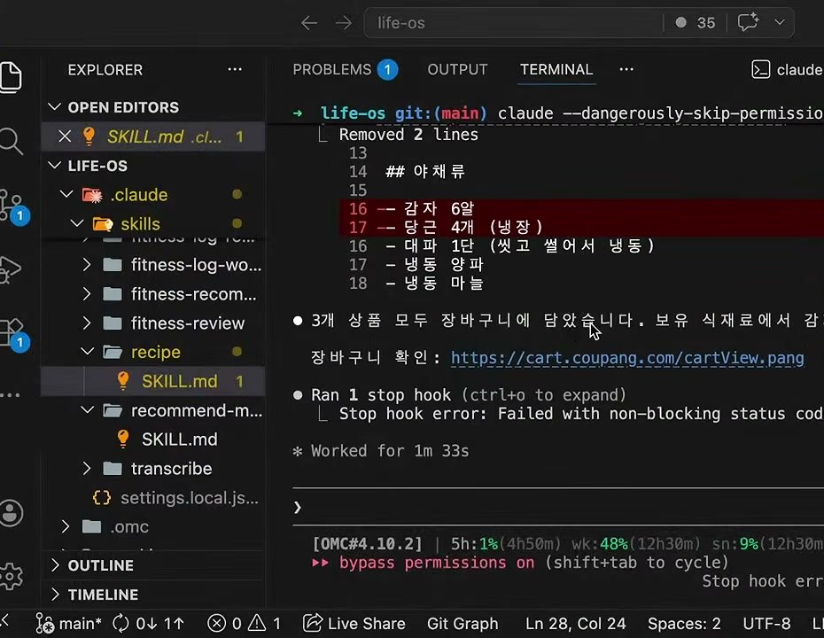Expand the OUTLINE section
This screenshot has width=824, height=638.
click(x=55, y=565)
